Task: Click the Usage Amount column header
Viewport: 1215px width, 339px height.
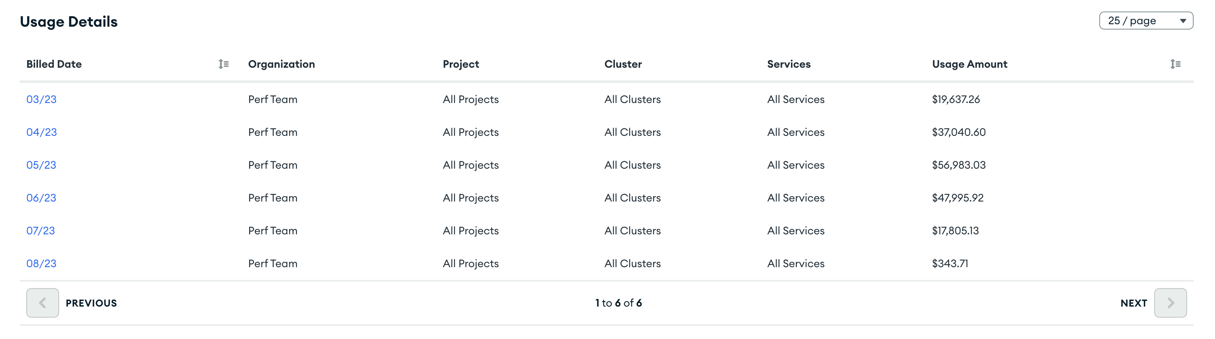Action: 969,64
